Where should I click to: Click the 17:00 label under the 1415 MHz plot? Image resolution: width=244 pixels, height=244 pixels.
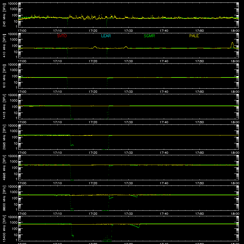tap(22, 122)
